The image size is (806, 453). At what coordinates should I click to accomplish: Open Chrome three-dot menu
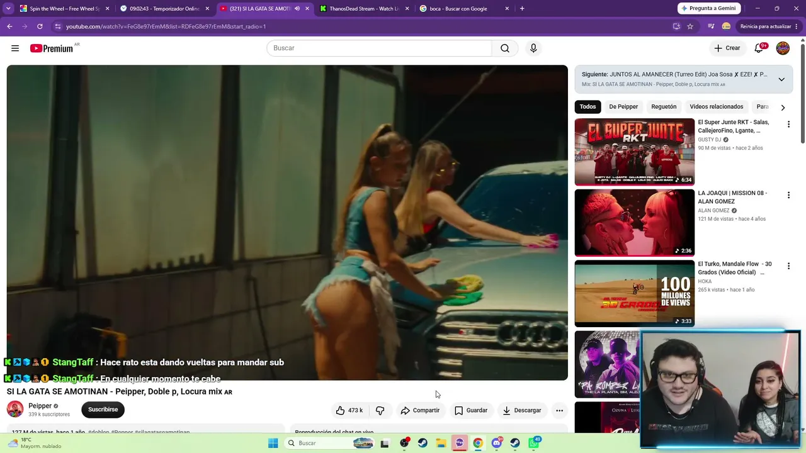click(797, 26)
